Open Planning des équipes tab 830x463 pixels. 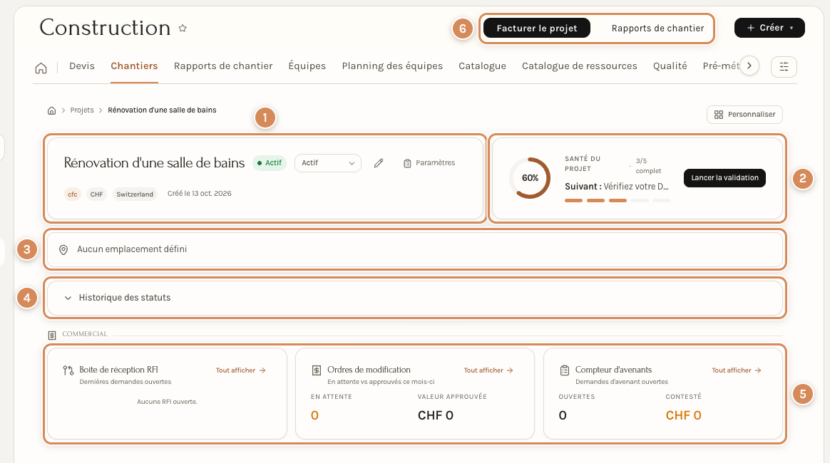[x=392, y=66]
